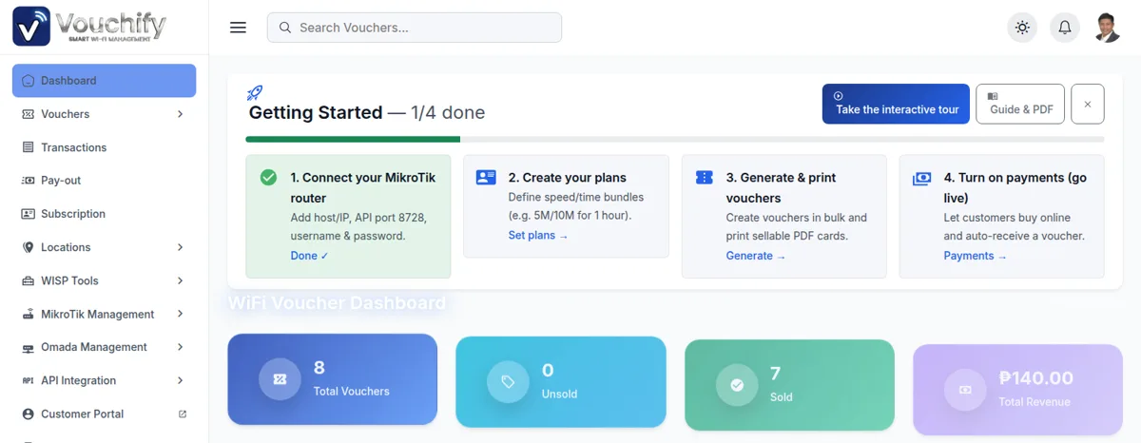Click the Generate & print vouchers ticket icon
This screenshot has width=1141, height=443.
(x=704, y=178)
